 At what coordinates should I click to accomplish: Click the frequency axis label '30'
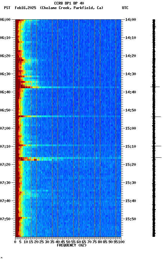(47, 242)
